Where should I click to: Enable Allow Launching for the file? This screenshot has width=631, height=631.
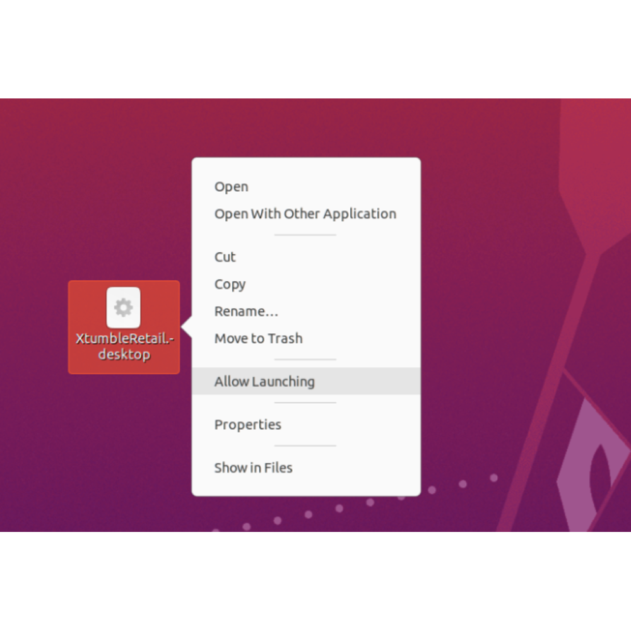264,381
